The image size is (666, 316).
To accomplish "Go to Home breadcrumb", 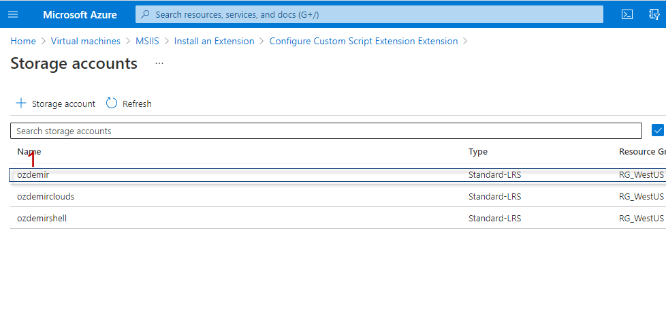I will coord(23,41).
